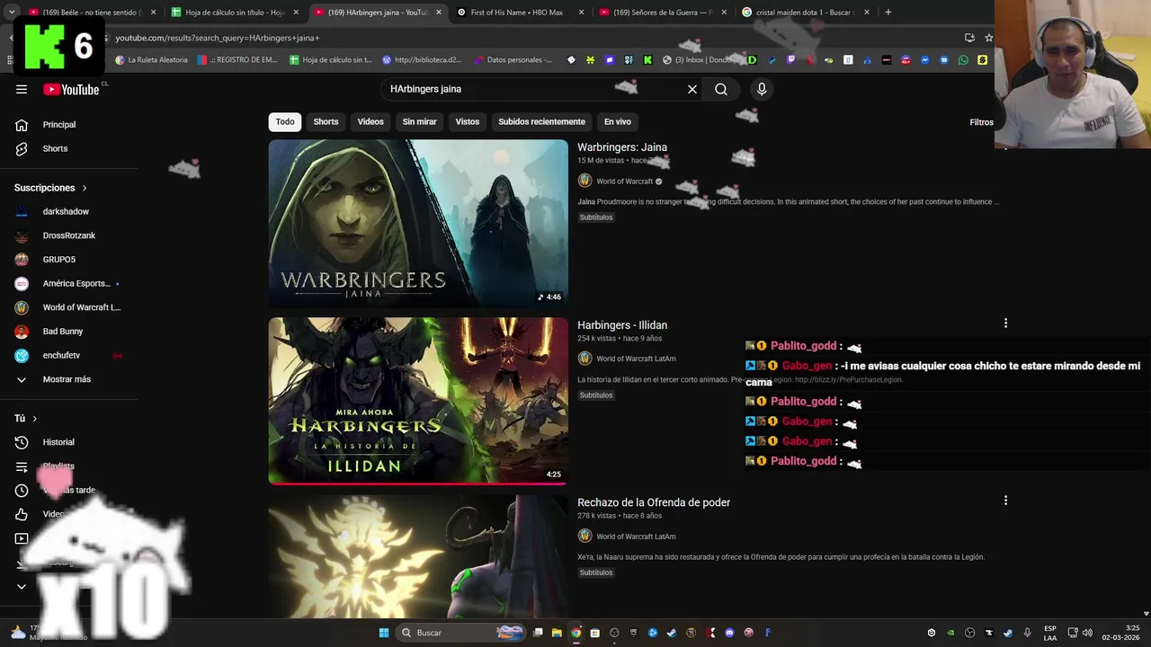This screenshot has height=647, width=1151.
Task: Open the YouTube hamburger guide menu
Action: [22, 89]
